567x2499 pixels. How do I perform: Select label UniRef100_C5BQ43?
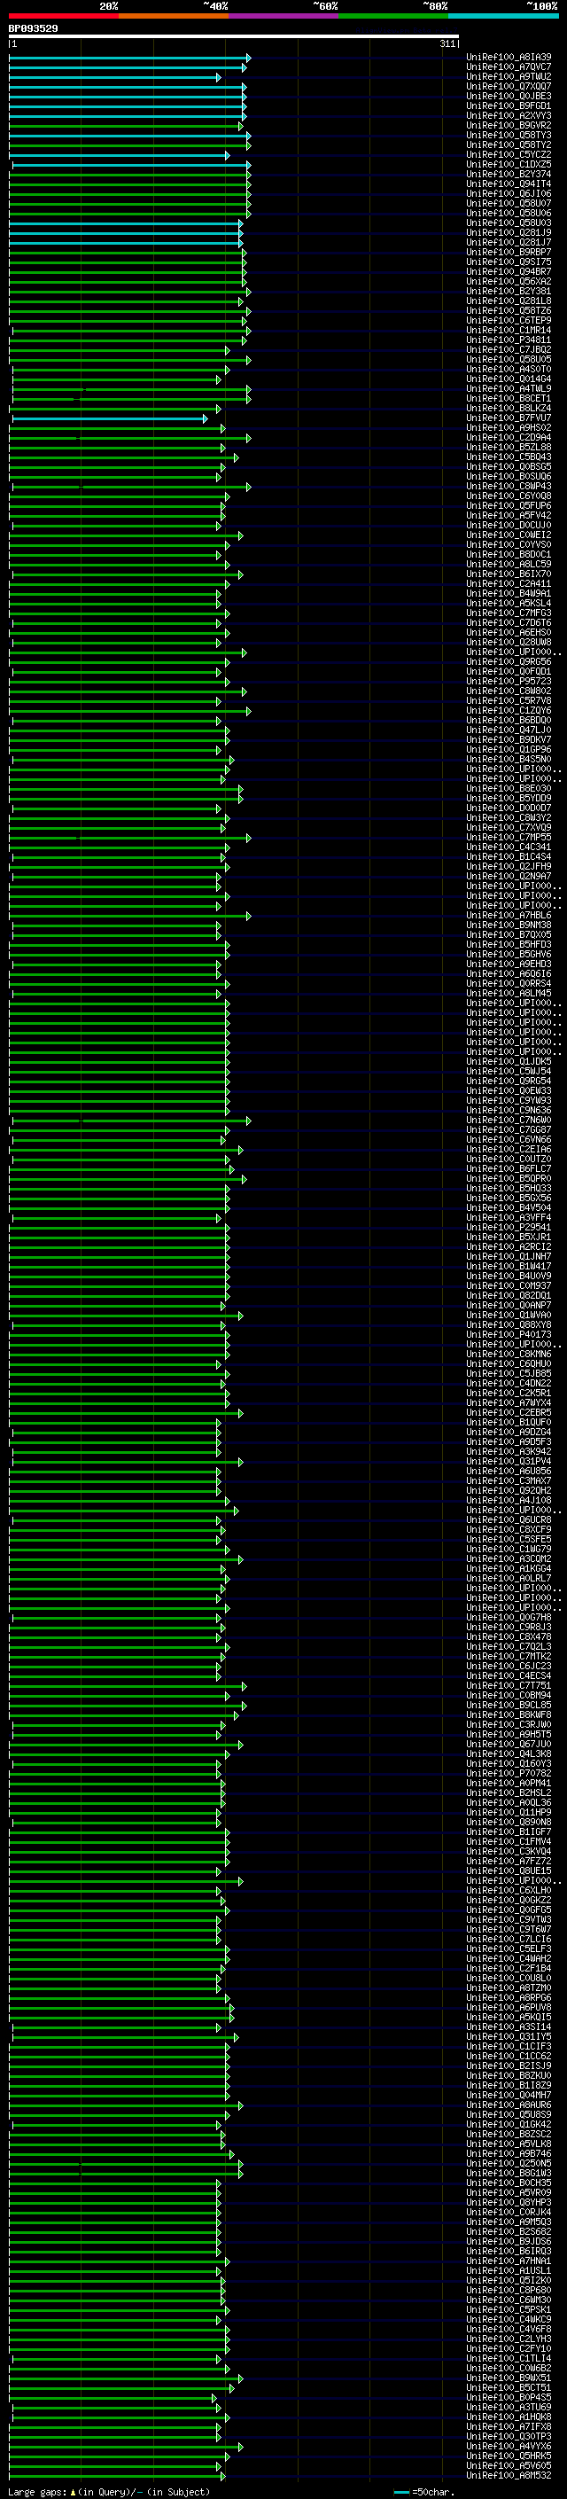click(509, 457)
